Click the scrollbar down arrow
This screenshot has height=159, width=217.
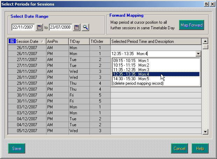[205, 131]
